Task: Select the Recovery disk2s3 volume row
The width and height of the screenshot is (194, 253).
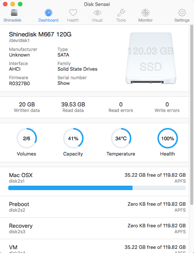Action: point(94,228)
